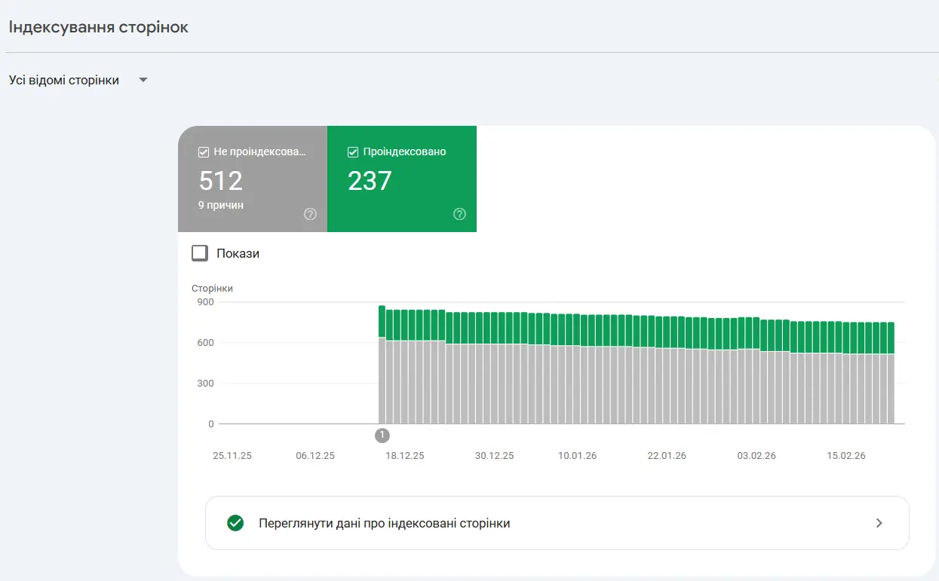The height and width of the screenshot is (581, 939).
Task: Click the "Індексування сторінок" page heading
Action: pos(98,26)
